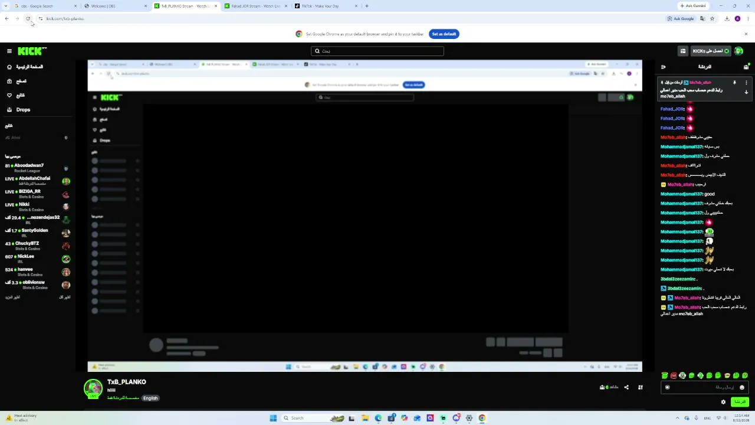Go back in Chrome browser
Viewport: 755px width, 425px height.
[6, 18]
